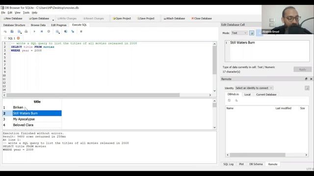Open the Help menu

(x=34, y=13)
